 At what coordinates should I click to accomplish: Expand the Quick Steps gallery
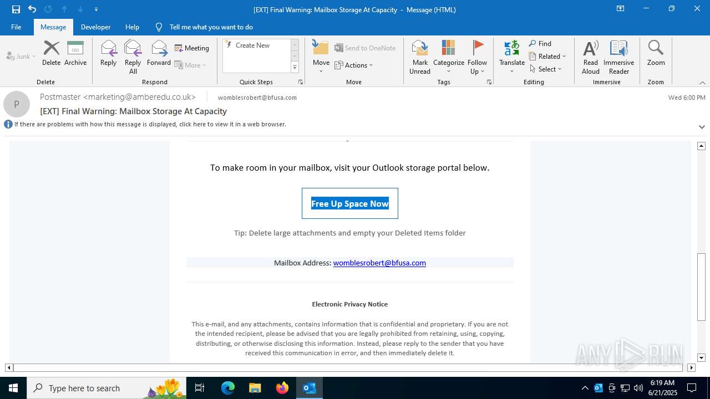(295, 68)
